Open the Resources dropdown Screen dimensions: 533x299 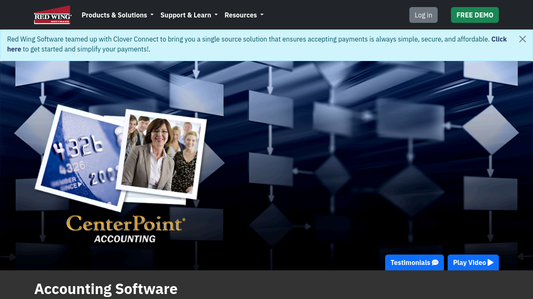point(244,15)
